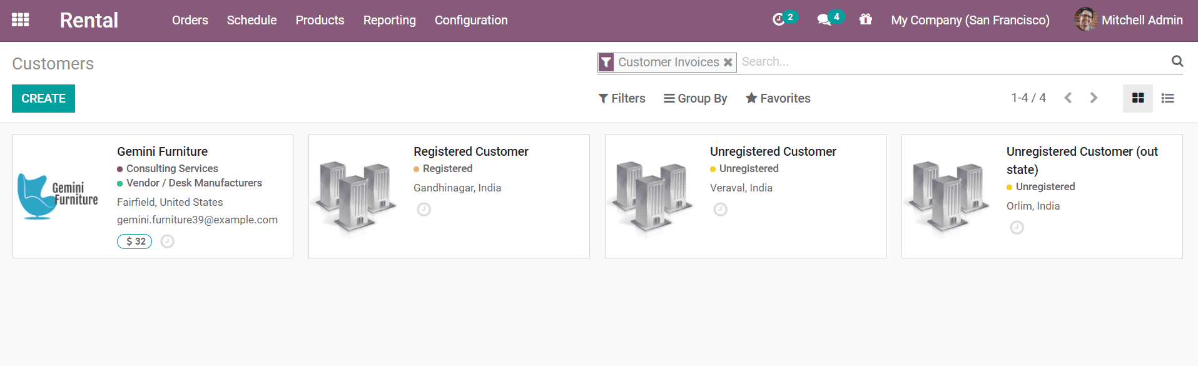The image size is (1198, 366).
Task: Remove the Customer Invoices filter facet
Action: tap(728, 62)
